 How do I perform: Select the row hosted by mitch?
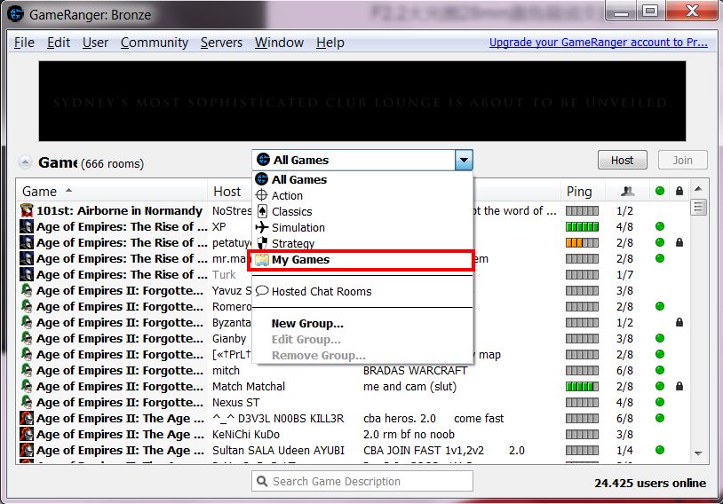[x=354, y=370]
